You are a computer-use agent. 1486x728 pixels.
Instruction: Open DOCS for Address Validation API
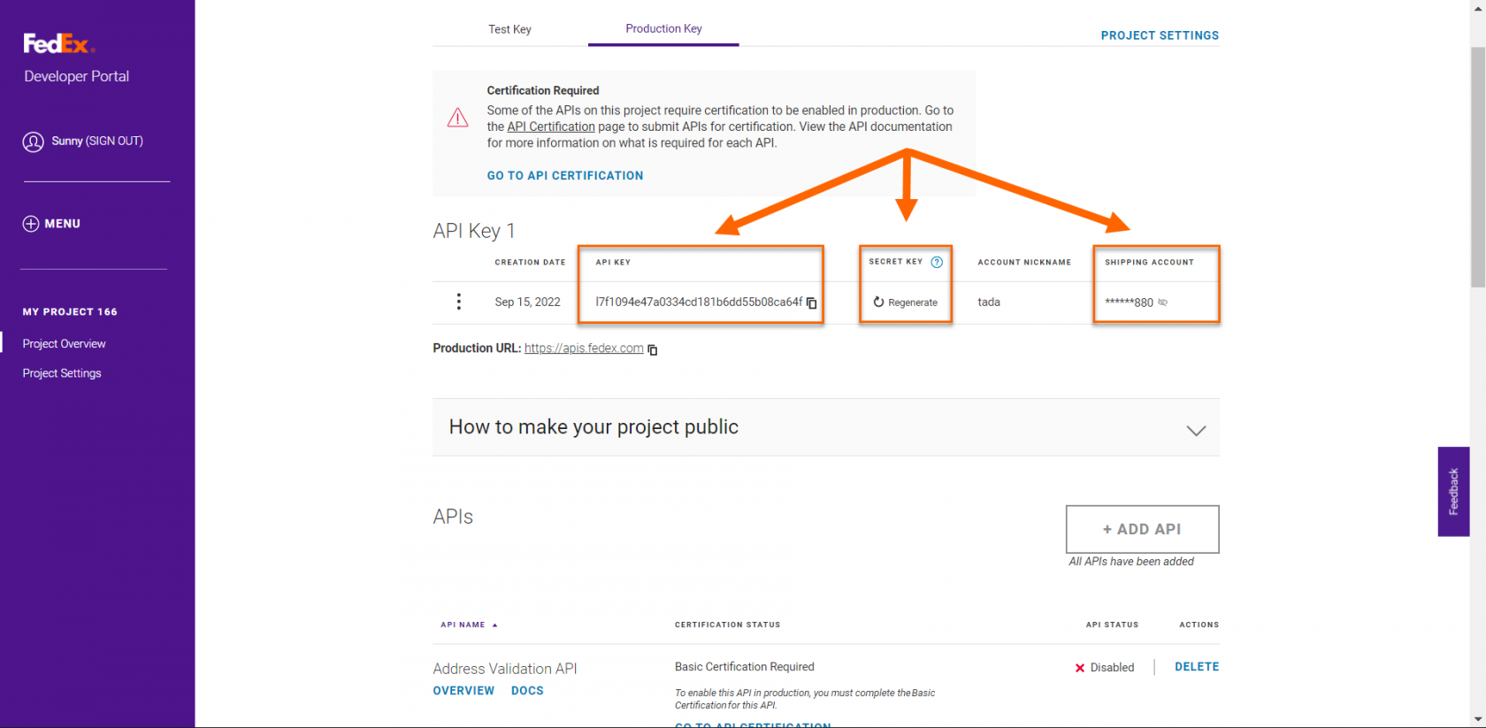[527, 691]
